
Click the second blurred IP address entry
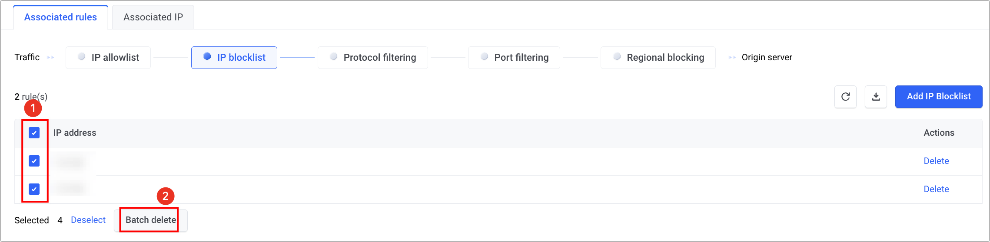[x=71, y=188]
